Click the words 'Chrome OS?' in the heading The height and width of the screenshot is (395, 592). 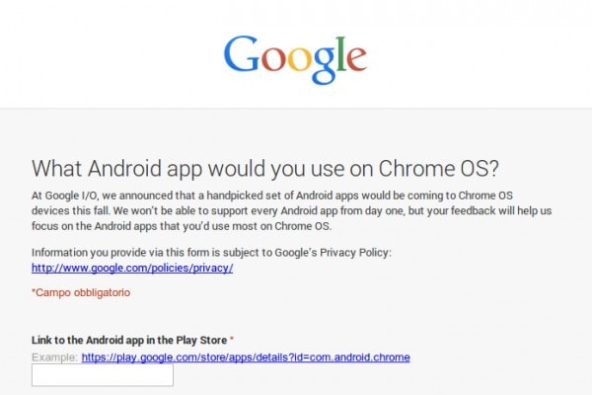(439, 169)
